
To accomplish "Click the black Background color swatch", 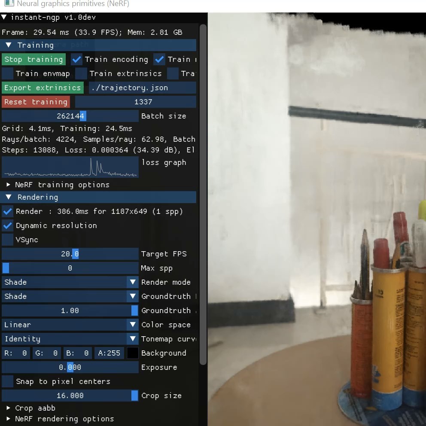I will click(x=133, y=353).
